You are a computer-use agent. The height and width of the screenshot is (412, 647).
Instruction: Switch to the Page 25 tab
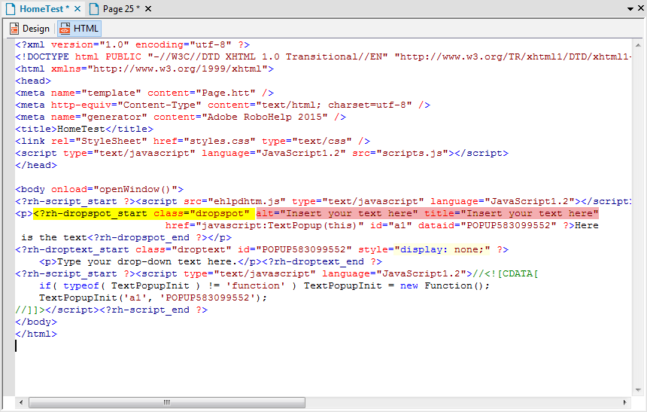(x=121, y=9)
